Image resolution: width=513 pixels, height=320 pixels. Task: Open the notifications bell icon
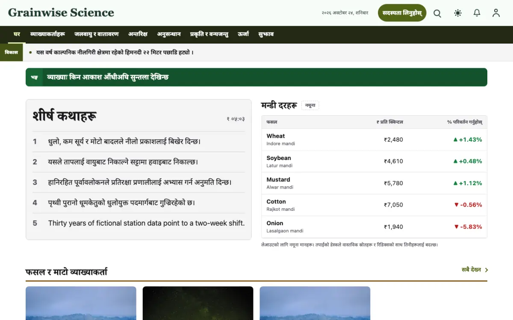(x=477, y=13)
